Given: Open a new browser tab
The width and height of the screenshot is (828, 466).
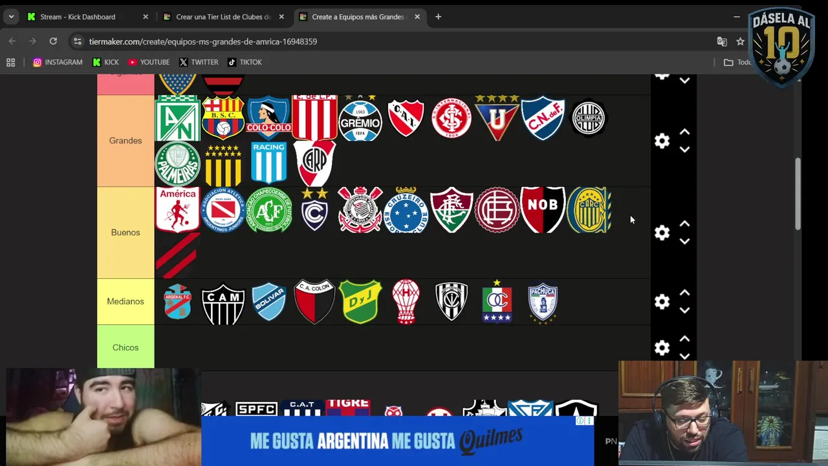Looking at the screenshot, I should click(438, 17).
